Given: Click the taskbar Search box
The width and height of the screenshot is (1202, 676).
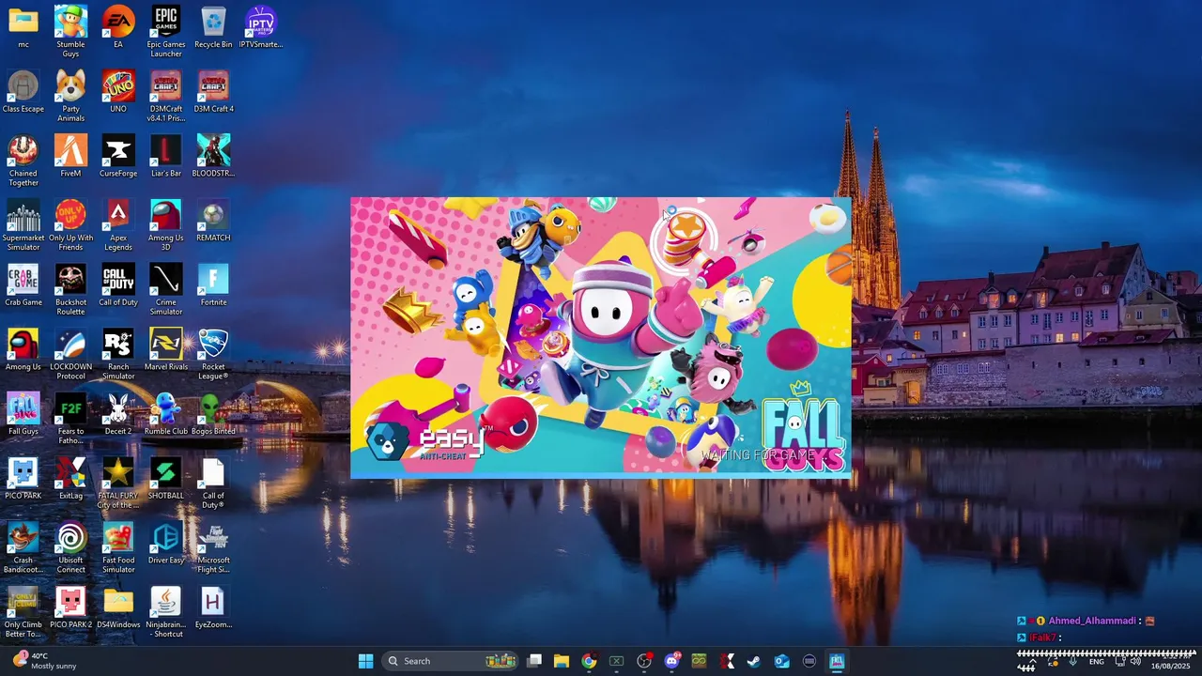Looking at the screenshot, I should (451, 661).
